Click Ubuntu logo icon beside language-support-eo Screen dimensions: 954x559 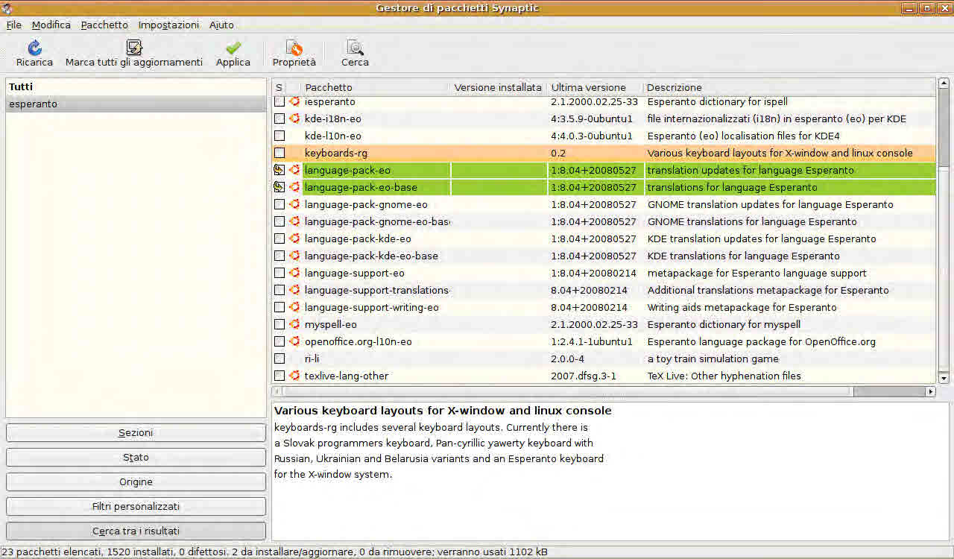pos(294,273)
